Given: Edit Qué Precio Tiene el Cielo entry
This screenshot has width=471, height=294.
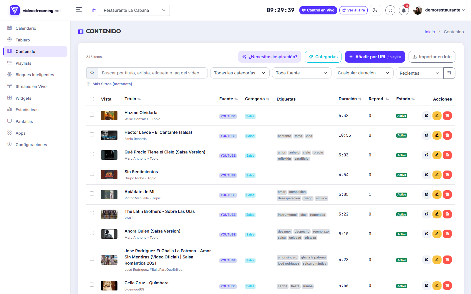Looking at the screenshot, I should pos(437,155).
